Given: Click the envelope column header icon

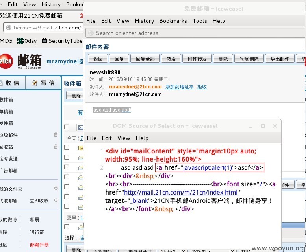Looking at the screenshot, I should pyautogui.click(x=81, y=127).
